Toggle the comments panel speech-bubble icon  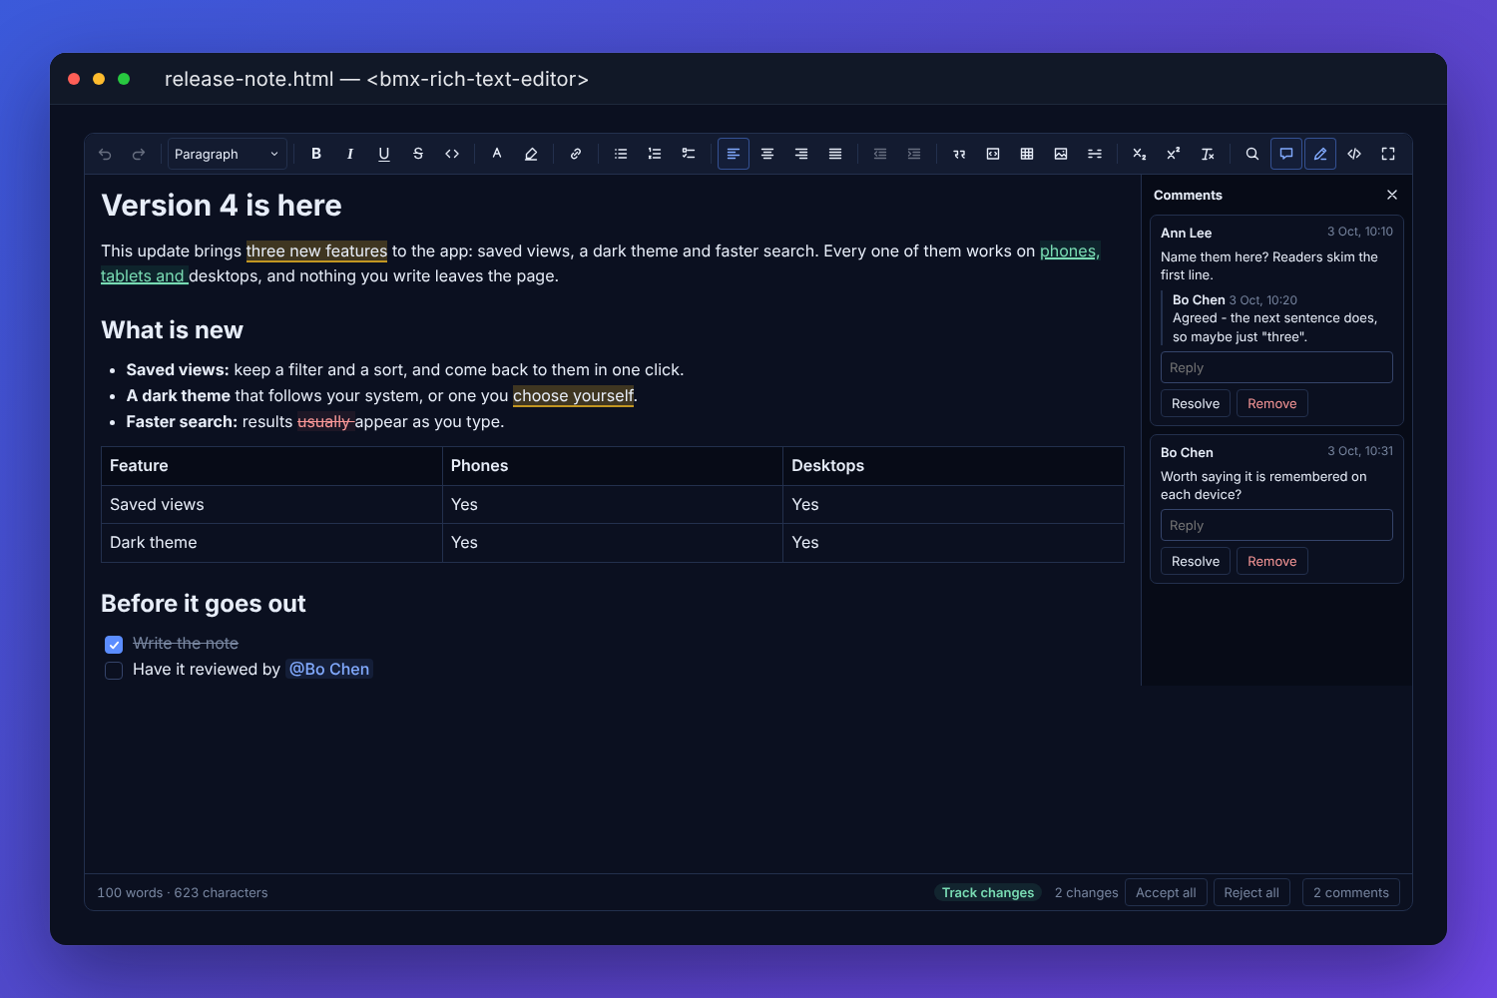pyautogui.click(x=1286, y=154)
